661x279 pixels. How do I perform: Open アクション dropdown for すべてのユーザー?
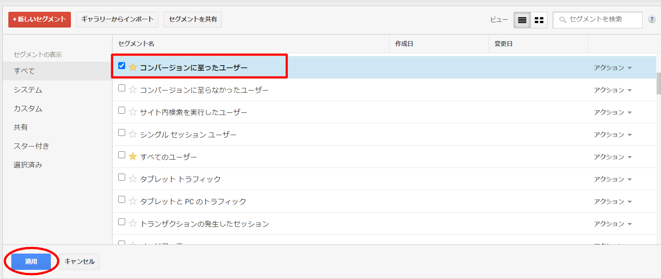(613, 157)
